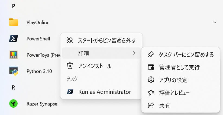Open Razer Synapse label in app list
The image size is (223, 115).
[x=42, y=104]
